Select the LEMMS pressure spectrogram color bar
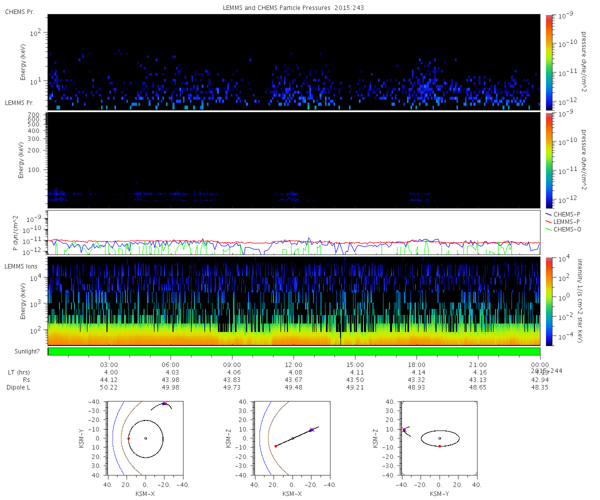Viewport: 600px width, 500px height. click(x=549, y=160)
